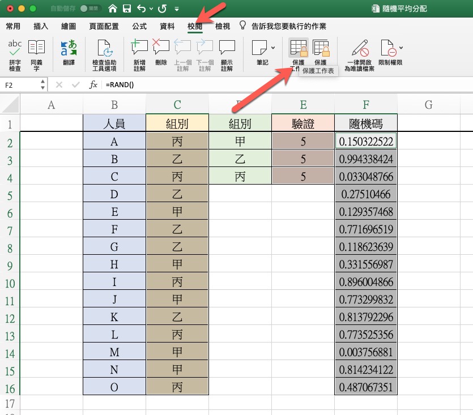The image size is (473, 415).
Task: Open Check Accessibility (檢查協助工具選項)
Action: (x=104, y=55)
